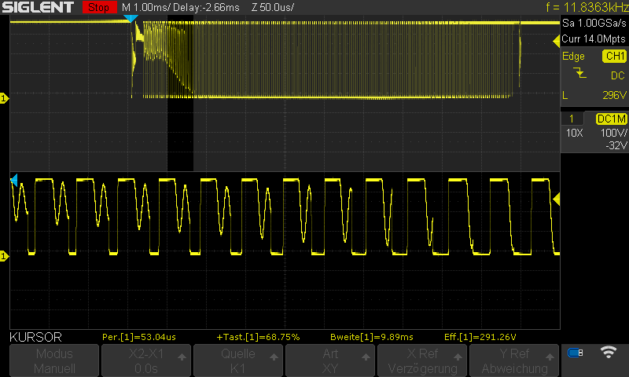This screenshot has height=377, width=629.
Task: Click the Curr 14.0Mpts memory depth readout
Action: click(x=594, y=38)
